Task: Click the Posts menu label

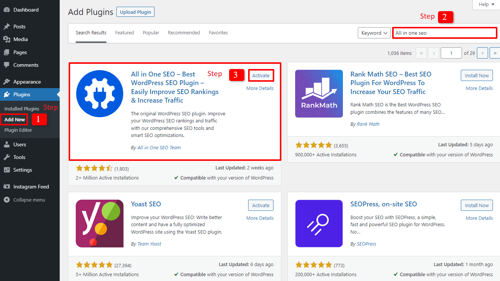Action: point(19,26)
